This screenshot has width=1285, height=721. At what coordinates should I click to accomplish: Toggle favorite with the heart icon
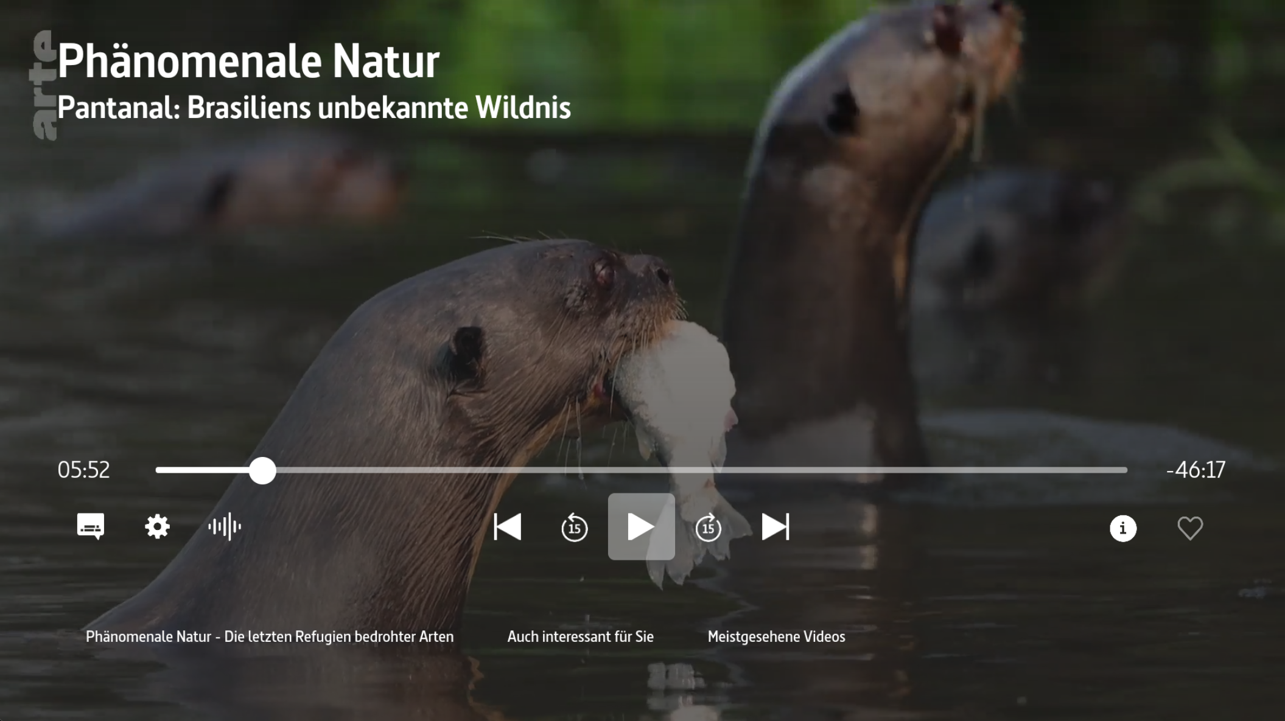[1189, 528]
